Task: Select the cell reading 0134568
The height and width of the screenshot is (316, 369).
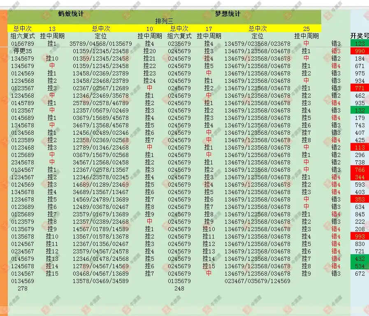Action: pyautogui.click(x=23, y=133)
